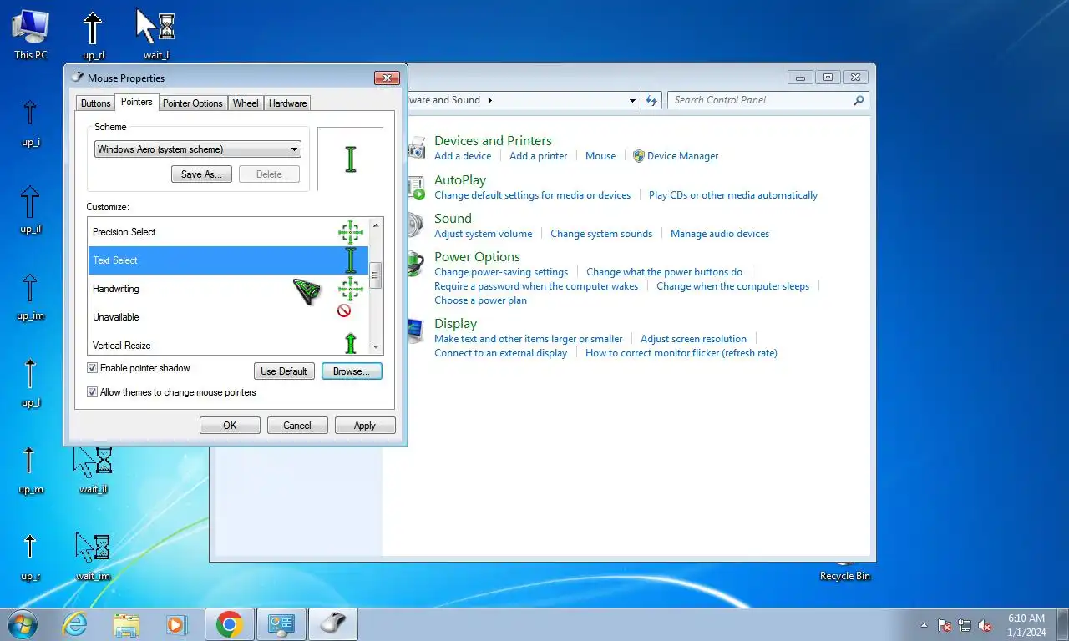Confirm with the OK button
This screenshot has width=1069, height=641.
pos(230,426)
